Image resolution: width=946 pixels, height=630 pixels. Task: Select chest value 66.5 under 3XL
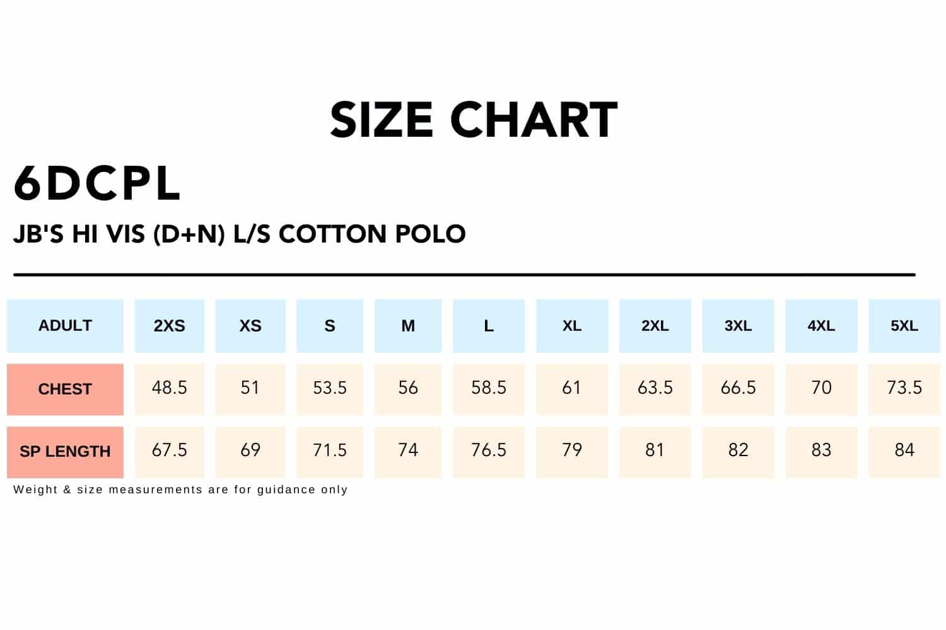click(738, 387)
